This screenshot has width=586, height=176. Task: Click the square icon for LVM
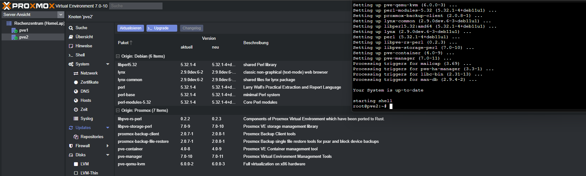(76, 164)
